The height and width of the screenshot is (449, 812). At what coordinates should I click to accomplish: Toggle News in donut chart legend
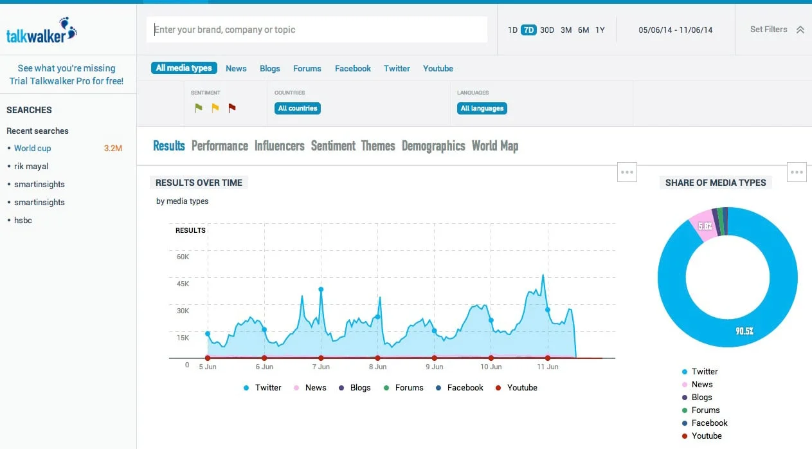(701, 385)
